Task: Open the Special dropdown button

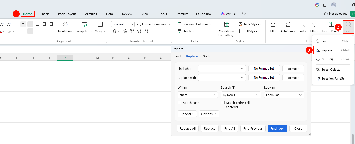Action: pos(187,114)
